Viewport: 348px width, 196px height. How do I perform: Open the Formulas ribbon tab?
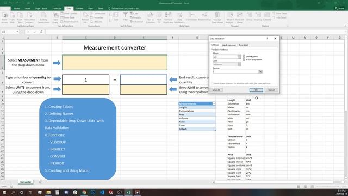point(57,9)
